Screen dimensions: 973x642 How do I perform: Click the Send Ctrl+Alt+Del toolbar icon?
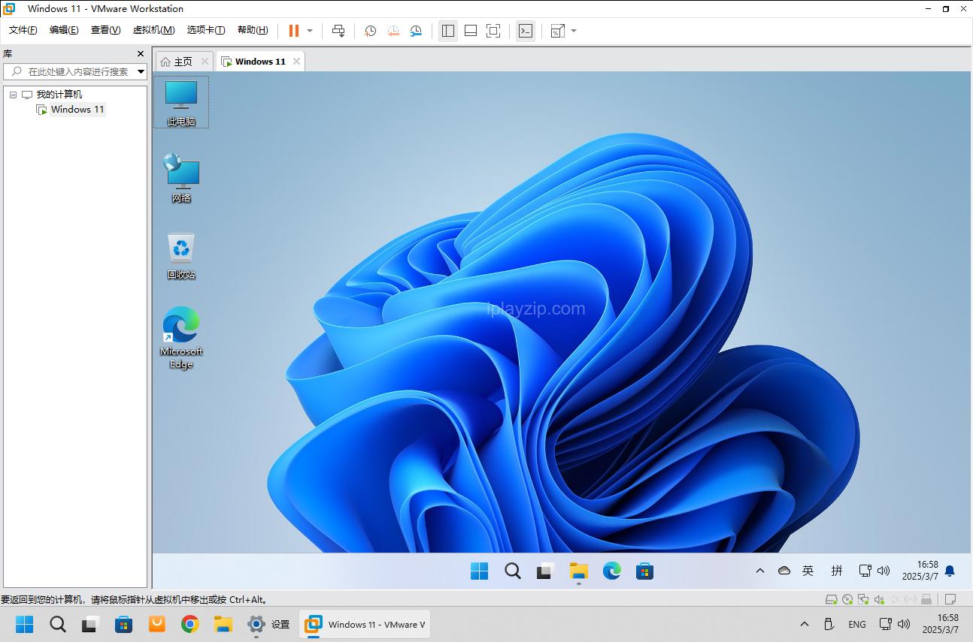338,31
